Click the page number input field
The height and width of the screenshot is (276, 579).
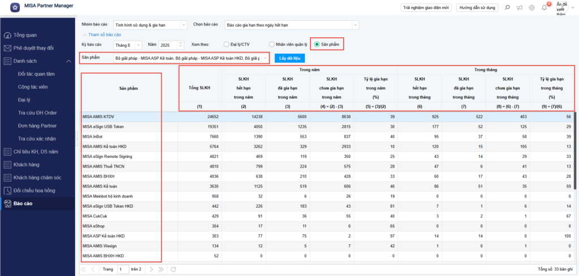[123, 269]
